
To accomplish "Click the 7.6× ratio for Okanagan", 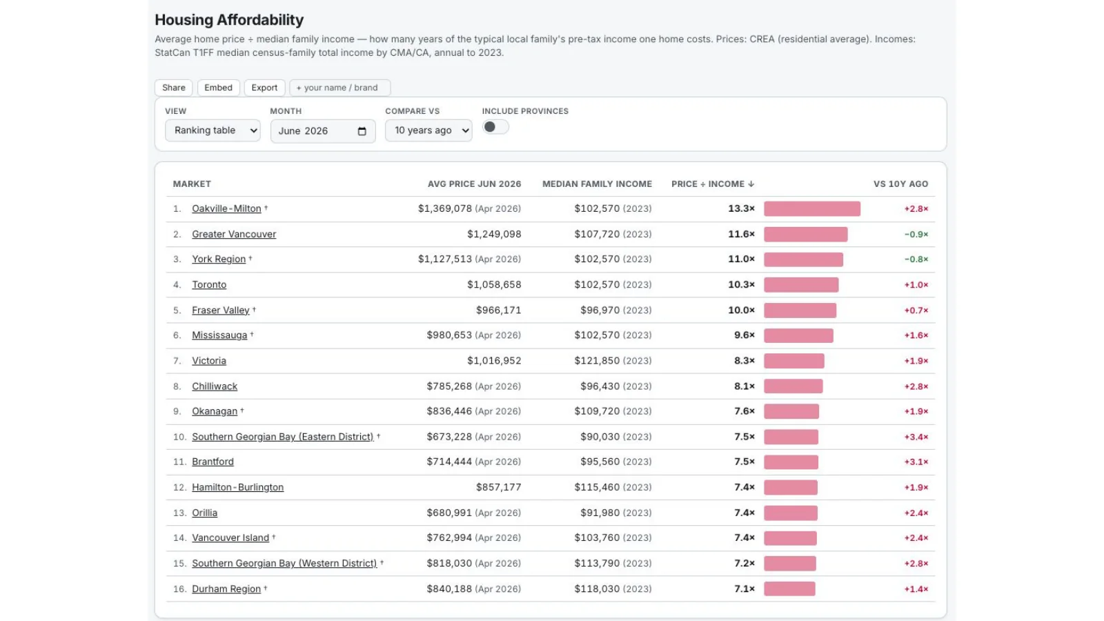I will pyautogui.click(x=745, y=411).
